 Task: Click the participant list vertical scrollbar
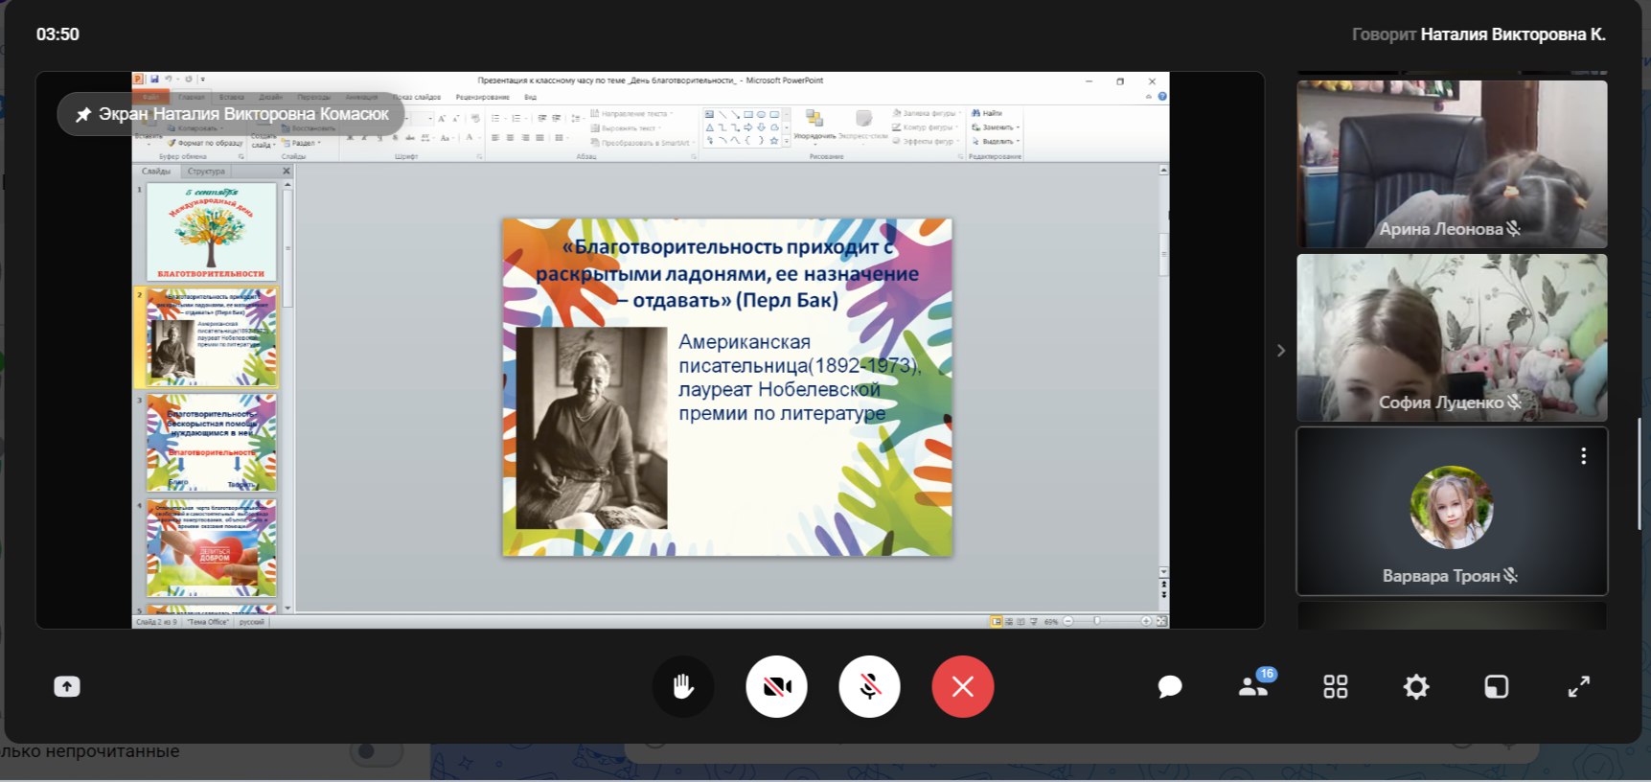1640,473
